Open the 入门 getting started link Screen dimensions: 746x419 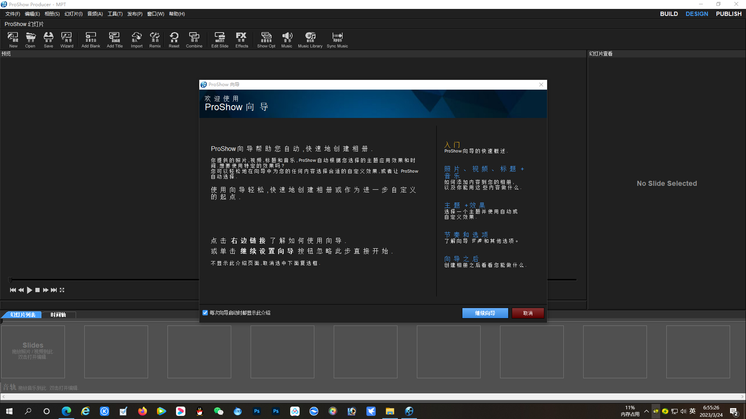point(452,145)
